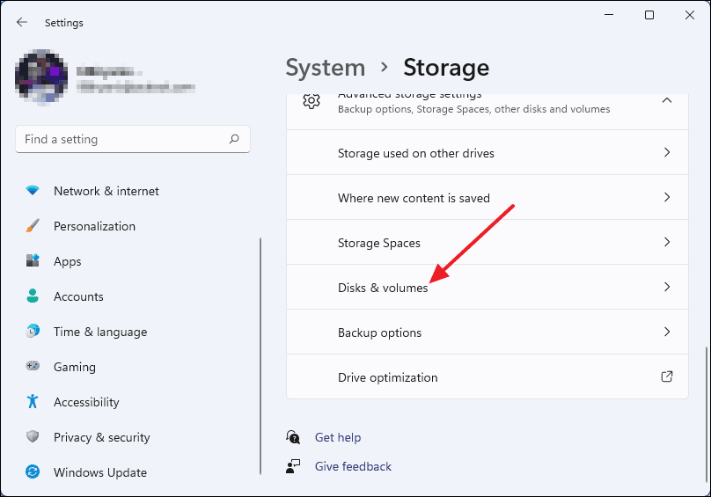Click the Time & language globe icon

[x=33, y=332]
